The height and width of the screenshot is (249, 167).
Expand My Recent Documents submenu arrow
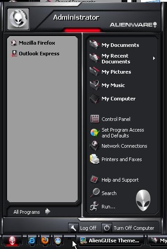pos(154,58)
